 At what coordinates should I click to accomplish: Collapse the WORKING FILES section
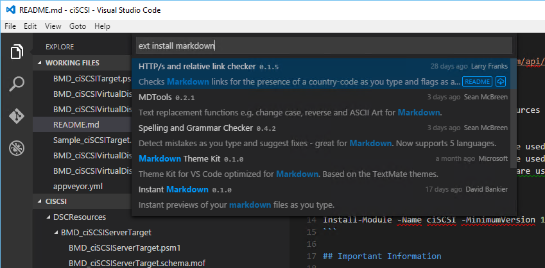point(39,63)
